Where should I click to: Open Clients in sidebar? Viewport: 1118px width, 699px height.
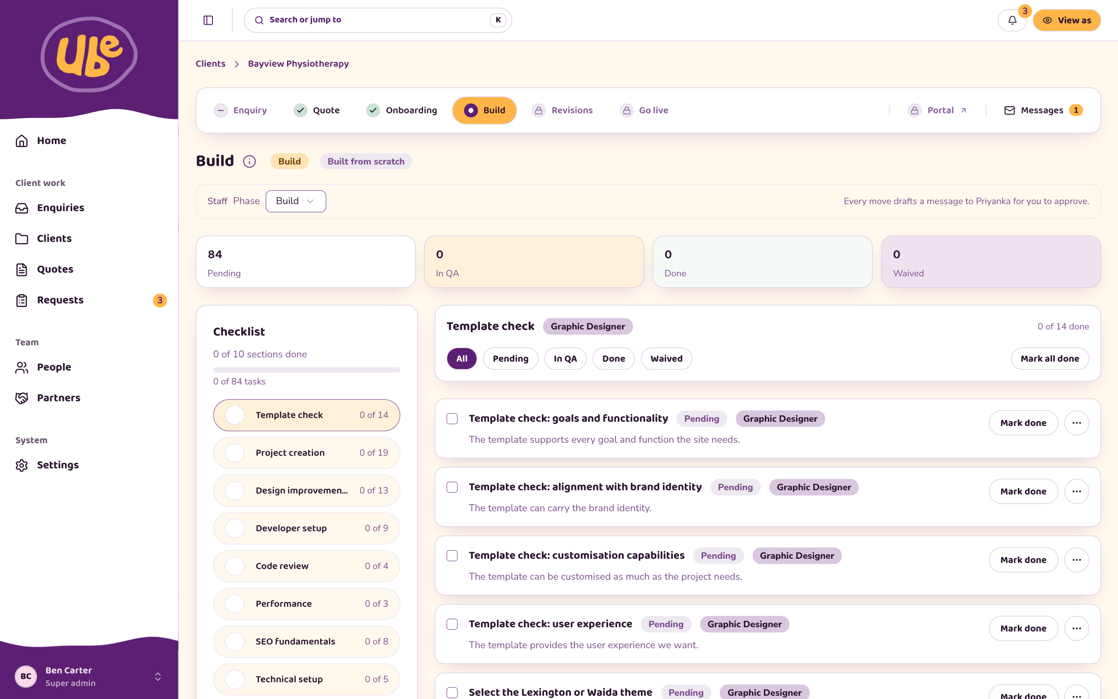click(89, 239)
